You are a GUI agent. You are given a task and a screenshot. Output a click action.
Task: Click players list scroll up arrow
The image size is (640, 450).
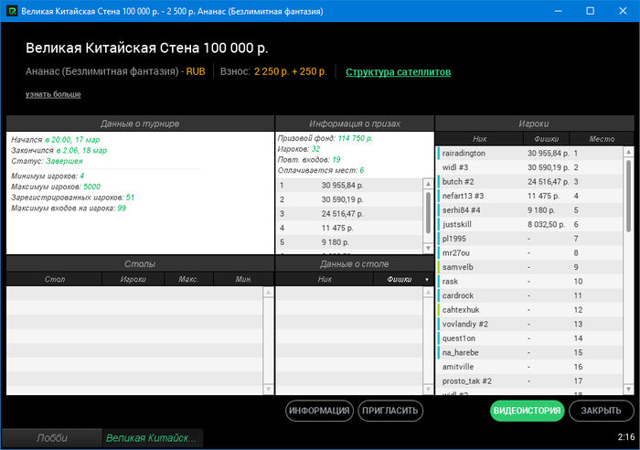pos(629,152)
